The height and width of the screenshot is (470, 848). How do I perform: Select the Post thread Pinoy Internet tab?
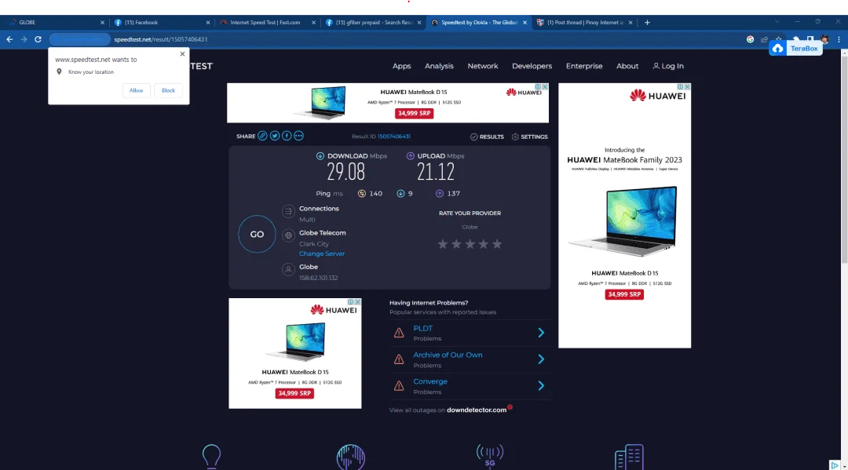tap(585, 23)
